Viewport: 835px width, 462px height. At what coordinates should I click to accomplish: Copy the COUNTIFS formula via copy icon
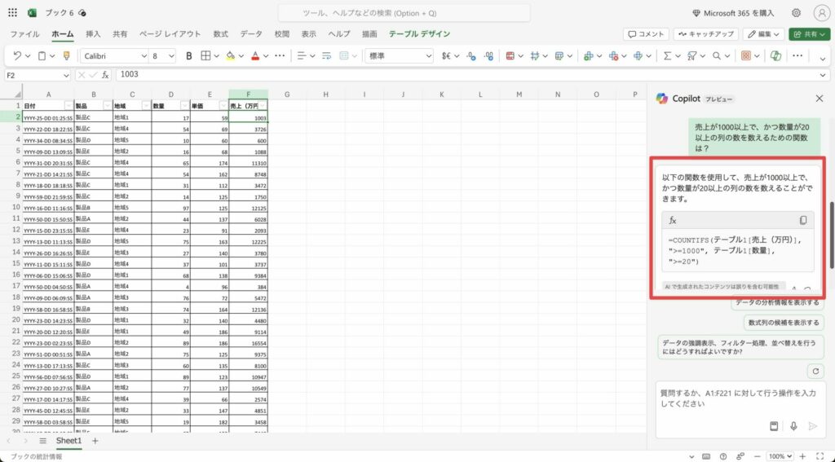(x=803, y=220)
